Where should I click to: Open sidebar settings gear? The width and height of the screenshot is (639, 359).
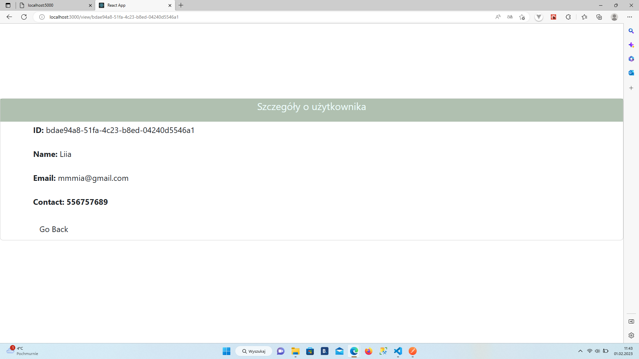point(631,335)
